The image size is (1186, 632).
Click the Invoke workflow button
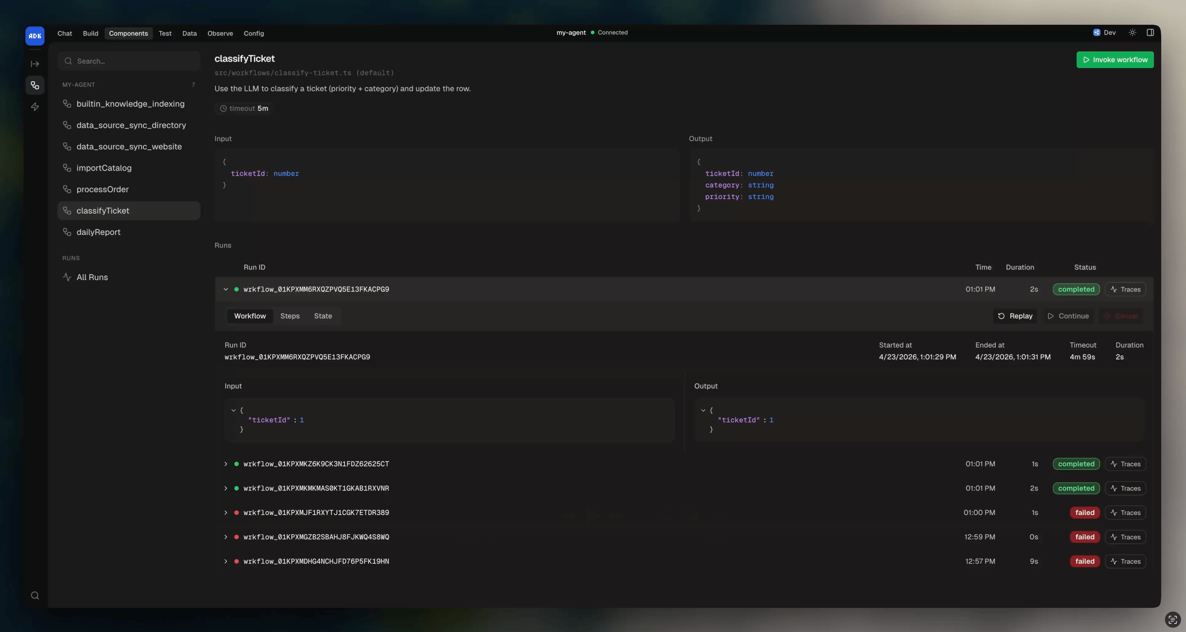coord(1115,60)
